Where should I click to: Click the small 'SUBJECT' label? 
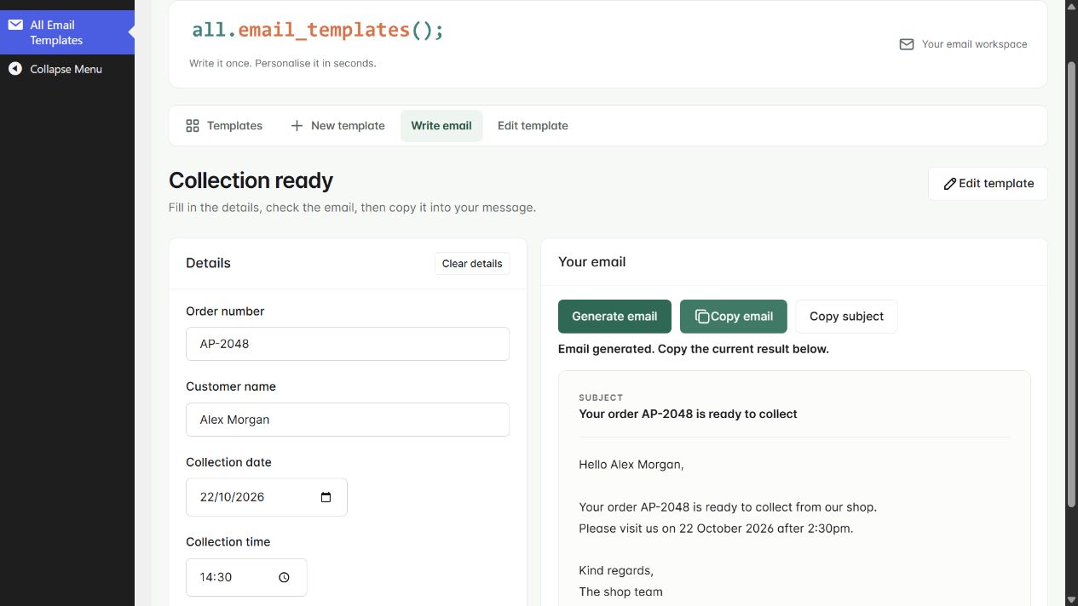click(x=601, y=397)
